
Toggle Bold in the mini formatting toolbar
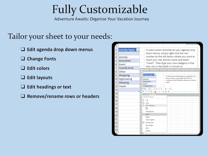pos(144,92)
